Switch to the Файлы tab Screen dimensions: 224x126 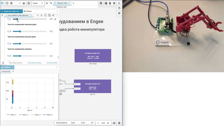(28, 11)
